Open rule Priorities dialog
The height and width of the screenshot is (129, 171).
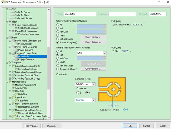click(52, 126)
